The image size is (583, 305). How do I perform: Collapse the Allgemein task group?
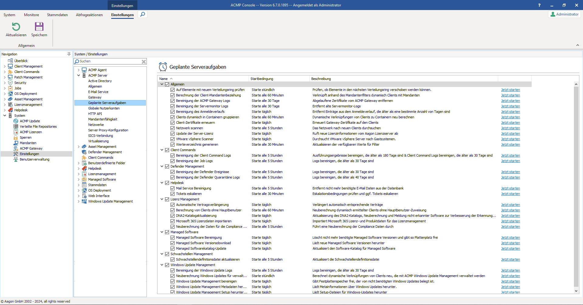click(162, 84)
